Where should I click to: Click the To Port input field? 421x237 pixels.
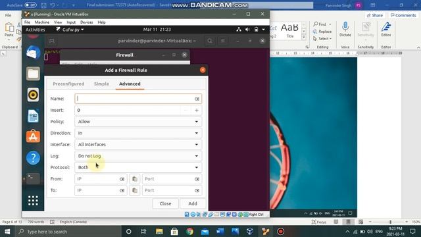pyautogui.click(x=172, y=190)
